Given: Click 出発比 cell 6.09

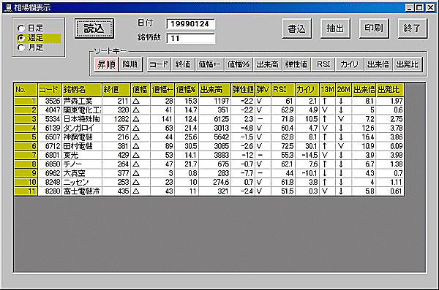Looking at the screenshot, I should click(x=390, y=146).
